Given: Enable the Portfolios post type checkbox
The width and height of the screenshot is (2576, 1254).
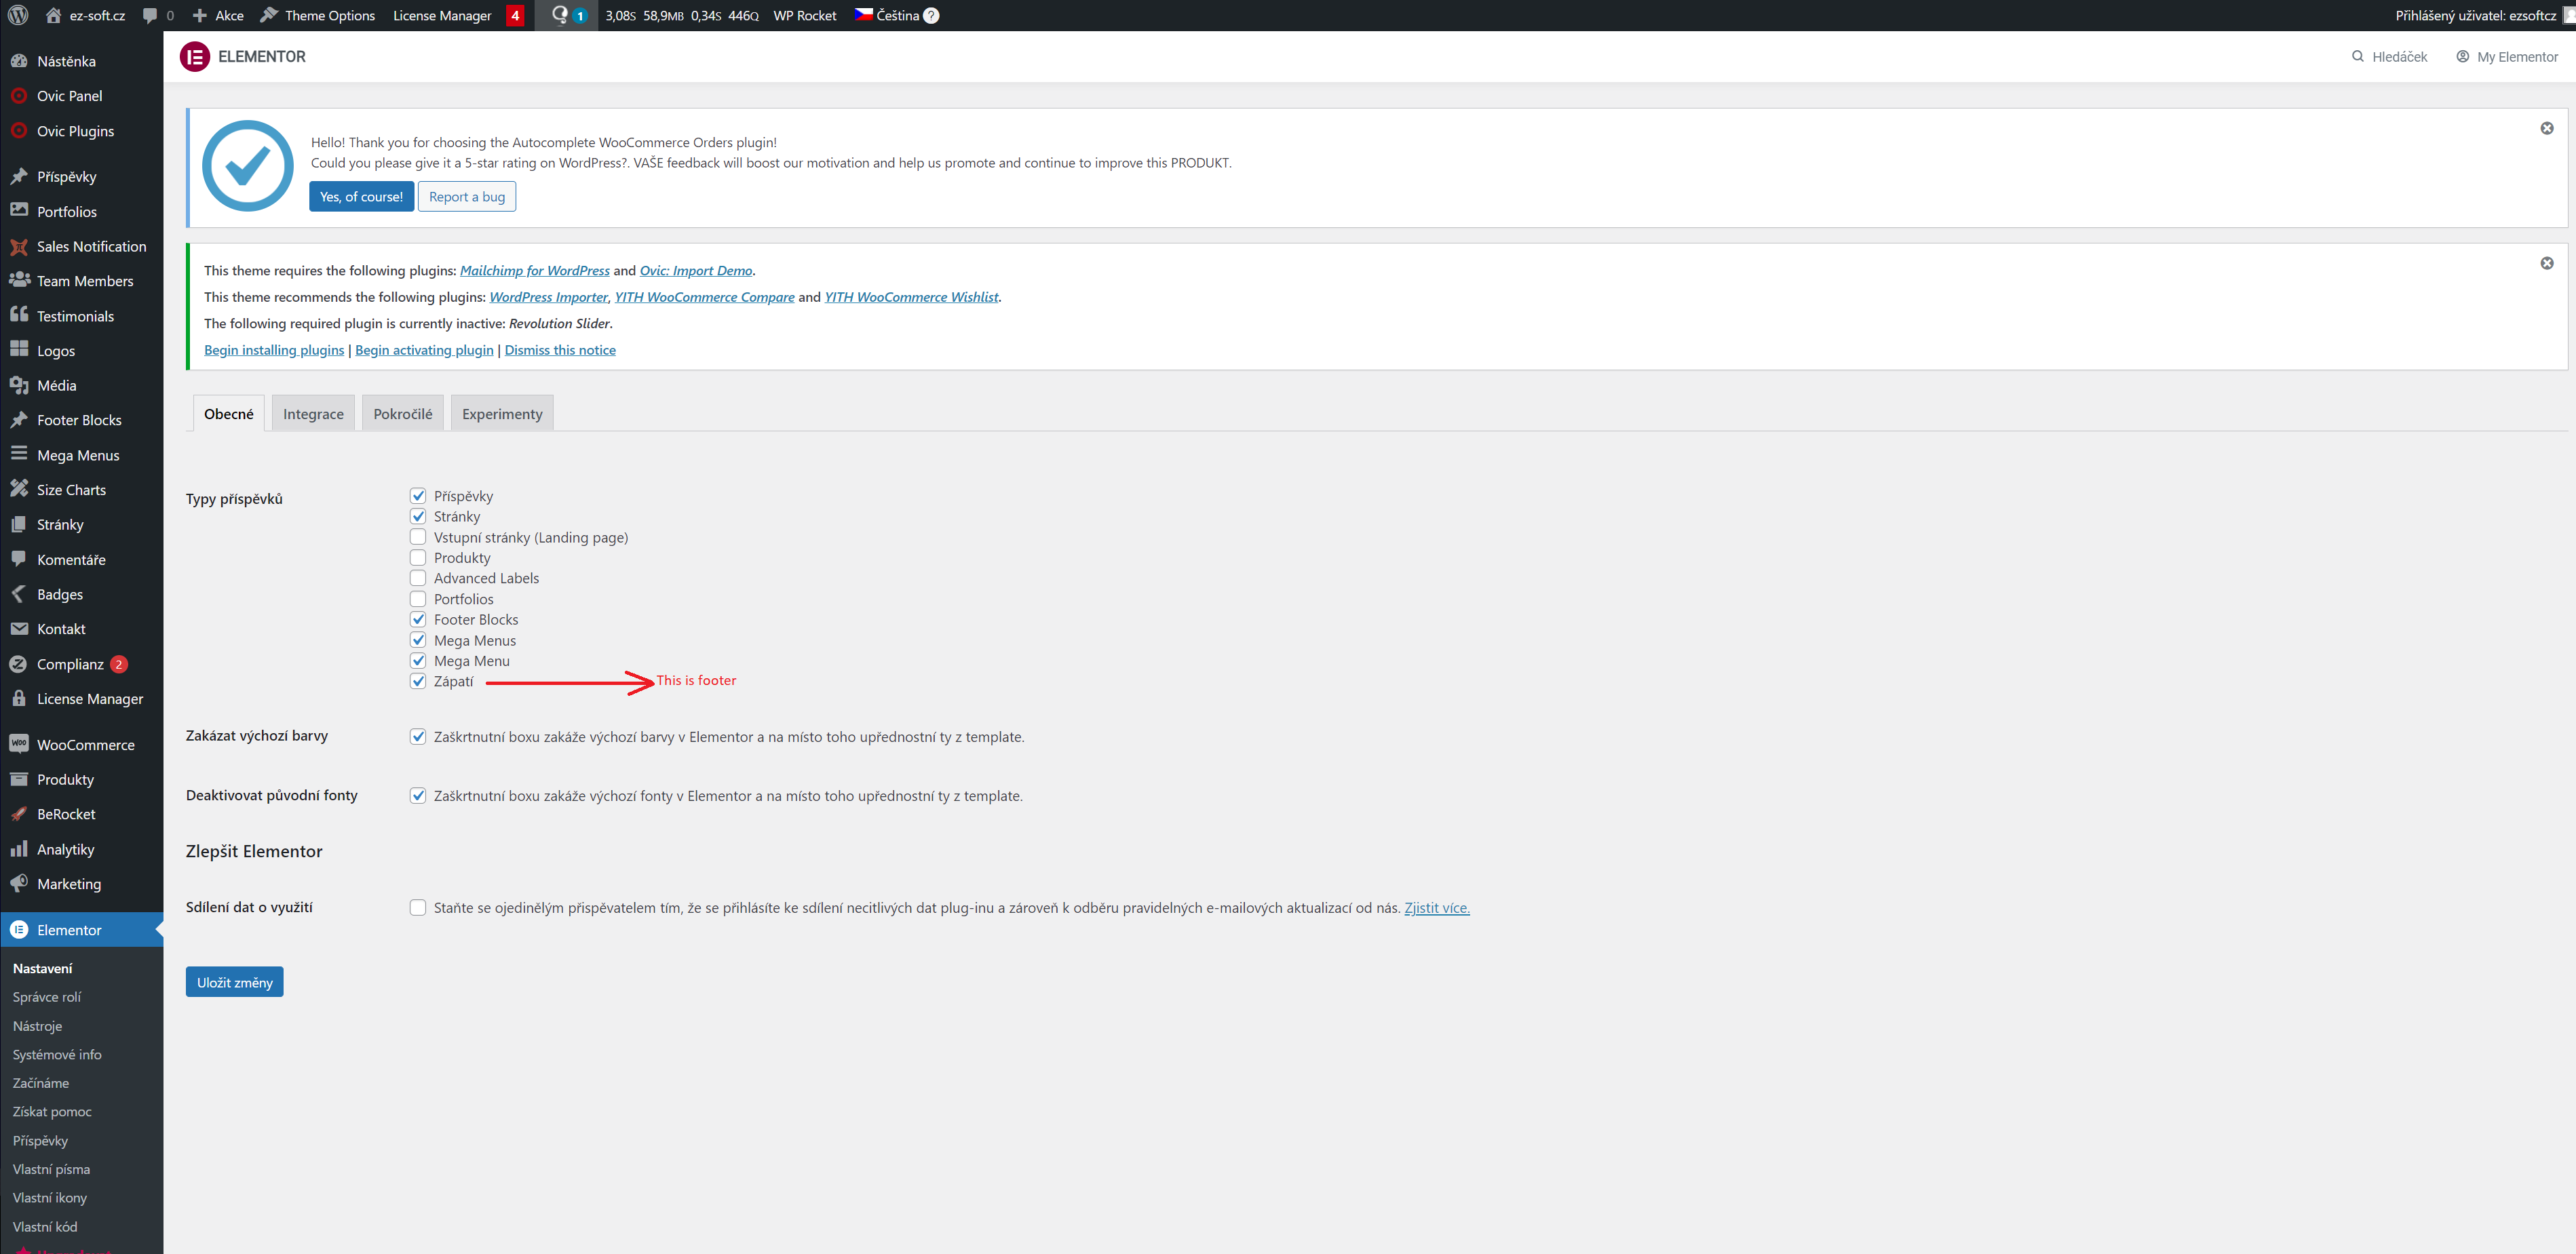Looking at the screenshot, I should (x=418, y=599).
